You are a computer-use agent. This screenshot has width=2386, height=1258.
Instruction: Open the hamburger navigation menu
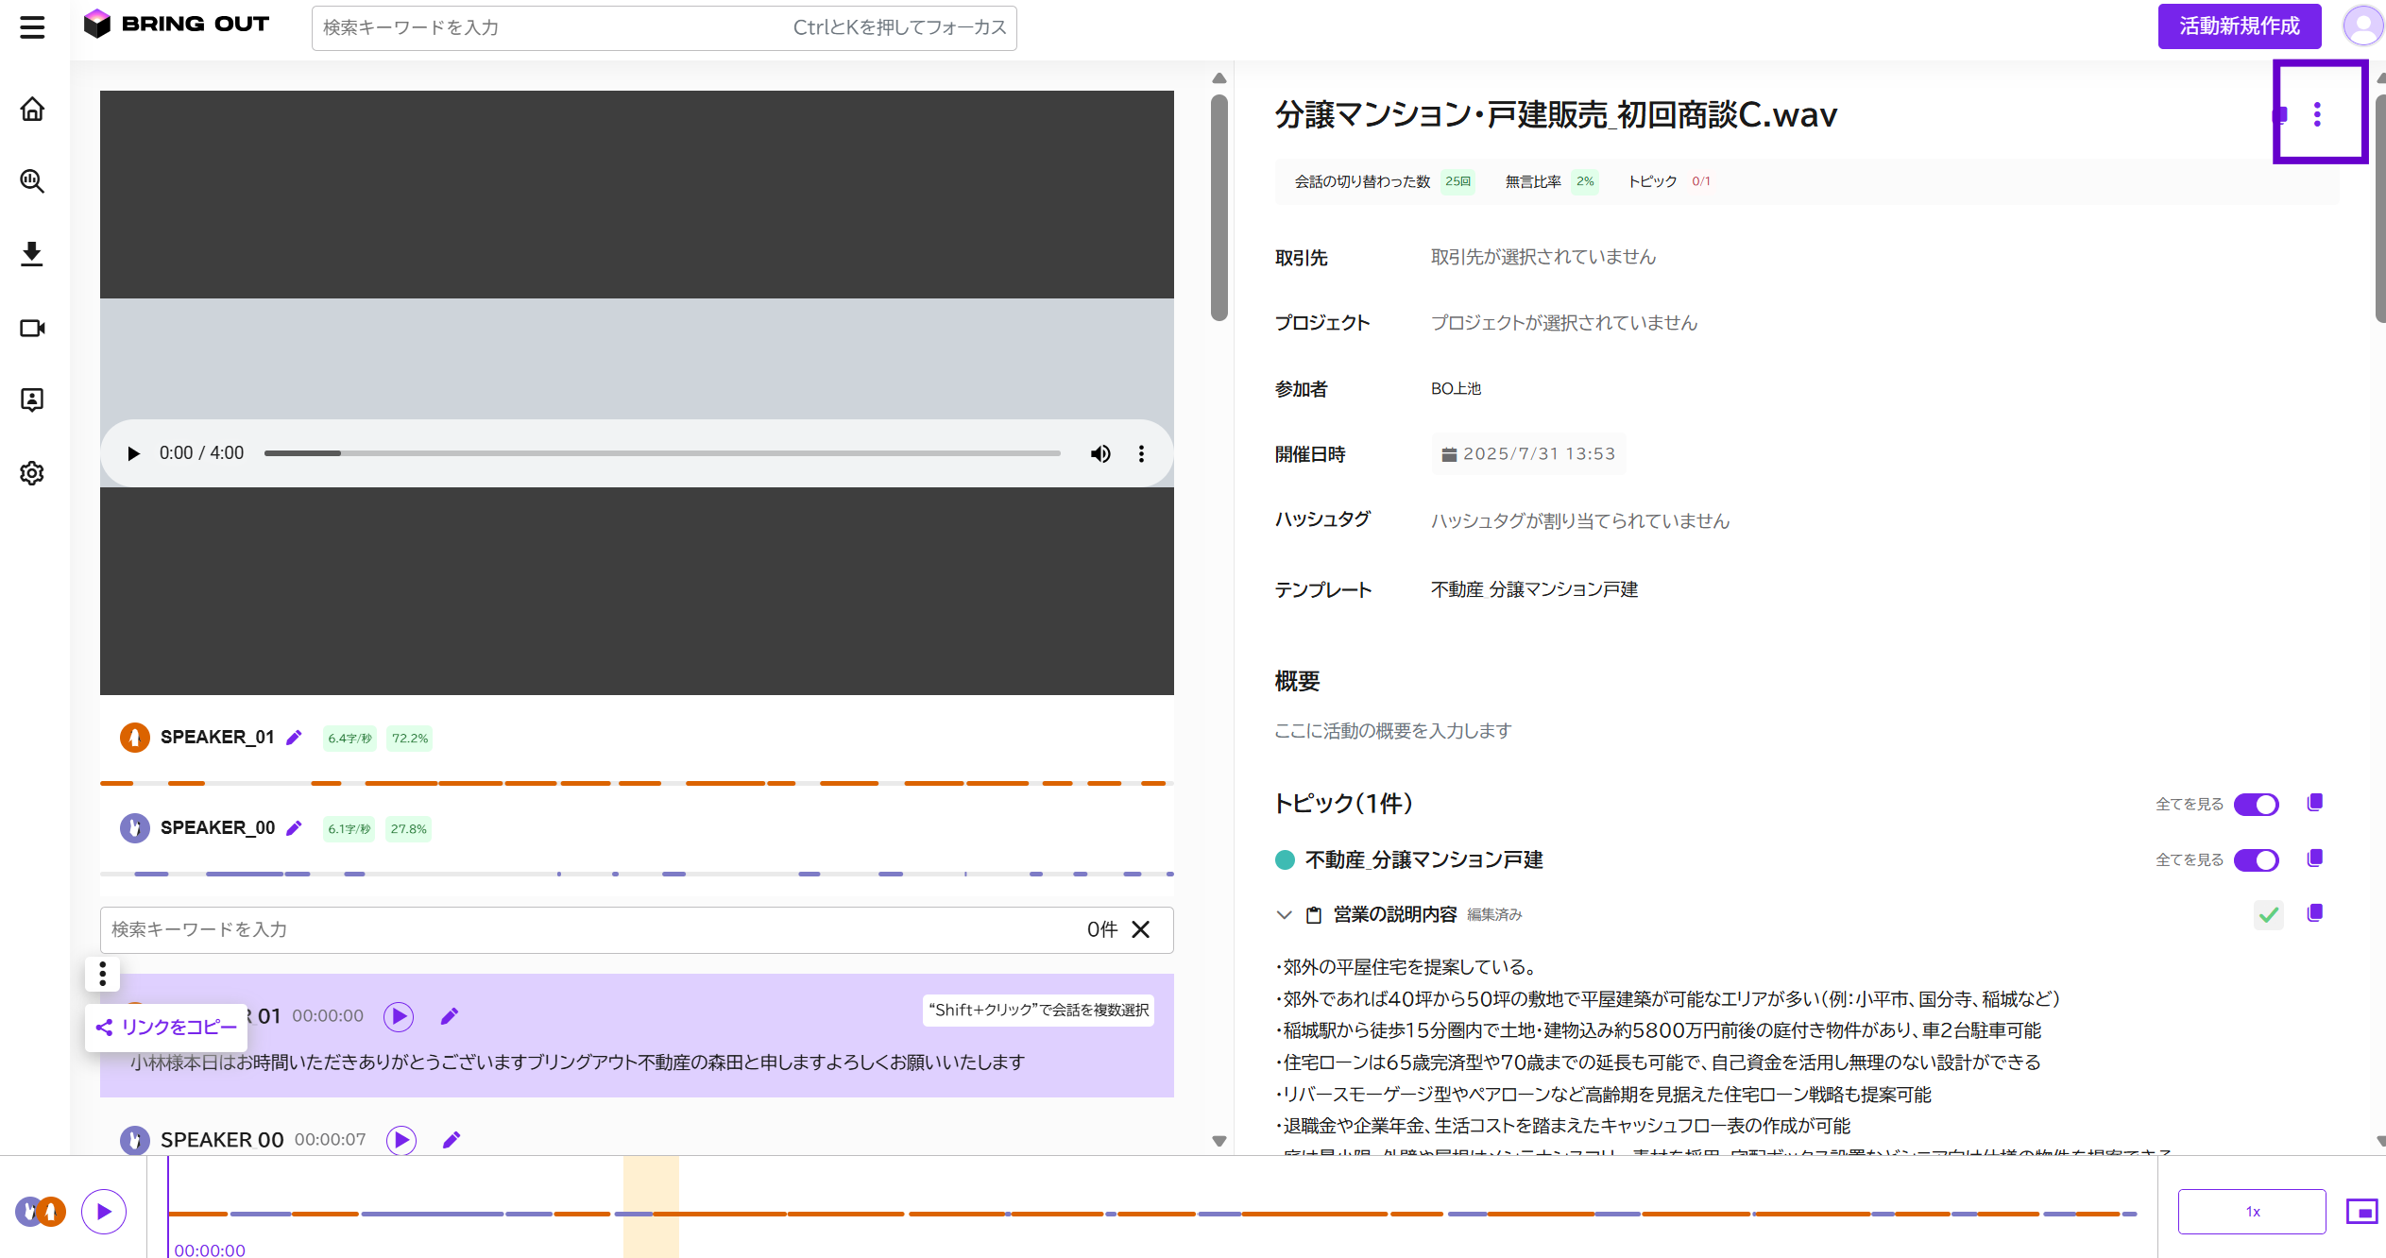tap(32, 26)
